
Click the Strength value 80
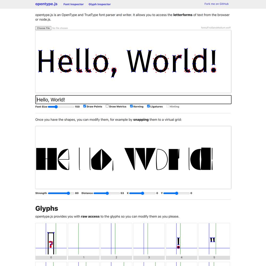tap(77, 193)
